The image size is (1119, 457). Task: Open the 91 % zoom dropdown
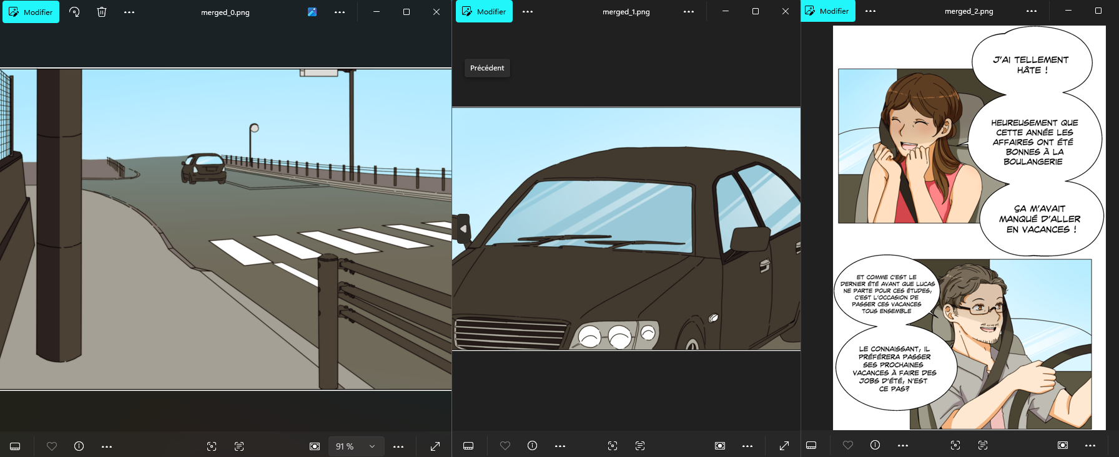pos(355,446)
